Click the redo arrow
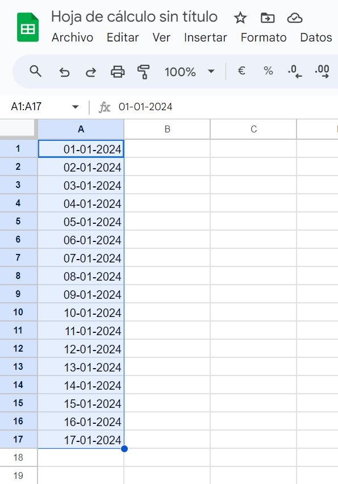Viewport: 338px width, 484px height. (91, 72)
